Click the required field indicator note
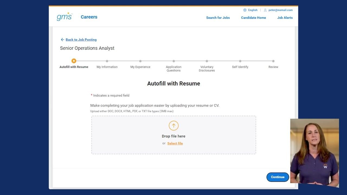 tap(110, 95)
